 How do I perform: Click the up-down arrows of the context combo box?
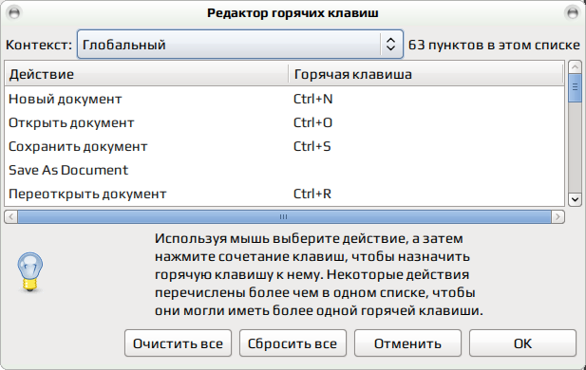tap(390, 45)
